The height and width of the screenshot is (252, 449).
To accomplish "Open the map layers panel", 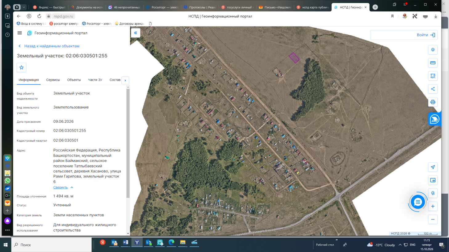I will [x=433, y=50].
